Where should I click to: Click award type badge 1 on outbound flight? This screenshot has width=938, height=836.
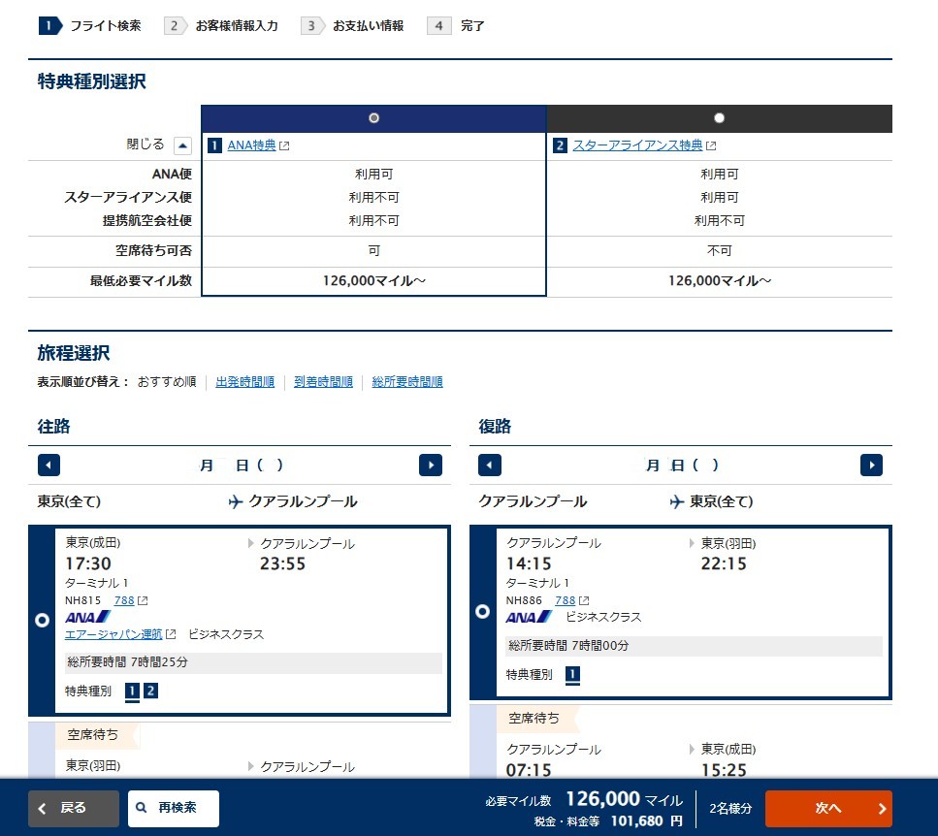pyautogui.click(x=132, y=691)
